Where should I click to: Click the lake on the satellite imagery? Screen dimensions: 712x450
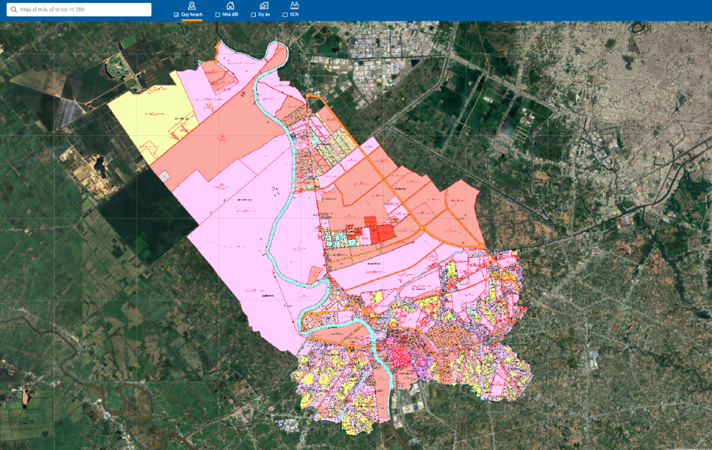(114, 70)
